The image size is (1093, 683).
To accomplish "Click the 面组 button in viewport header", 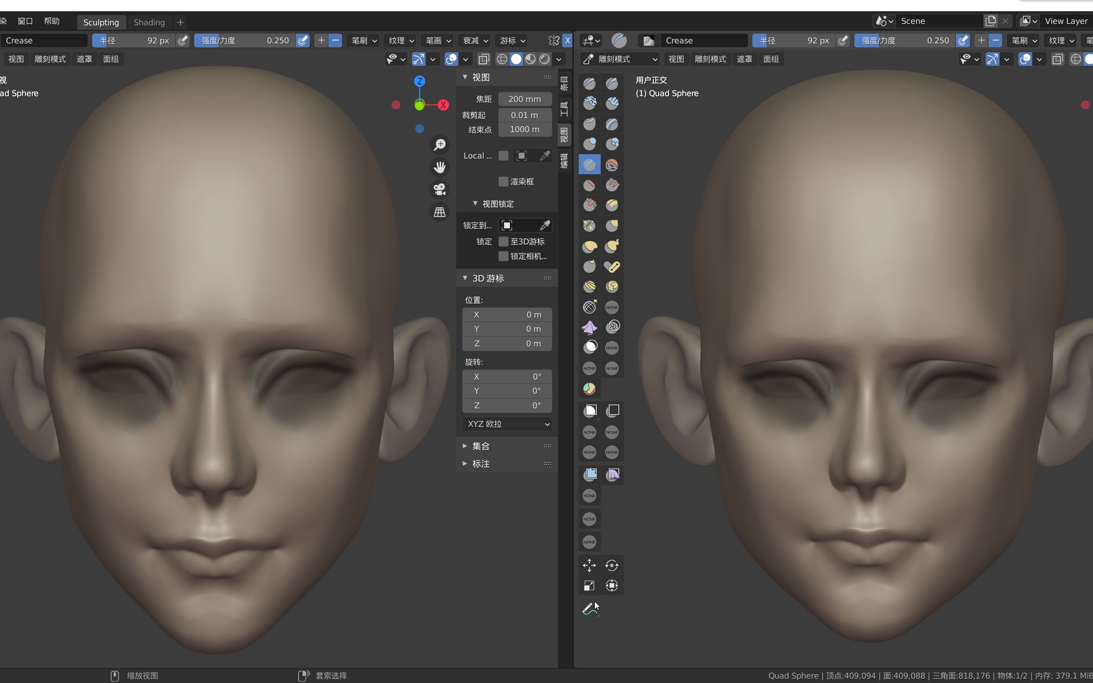I will [x=111, y=59].
